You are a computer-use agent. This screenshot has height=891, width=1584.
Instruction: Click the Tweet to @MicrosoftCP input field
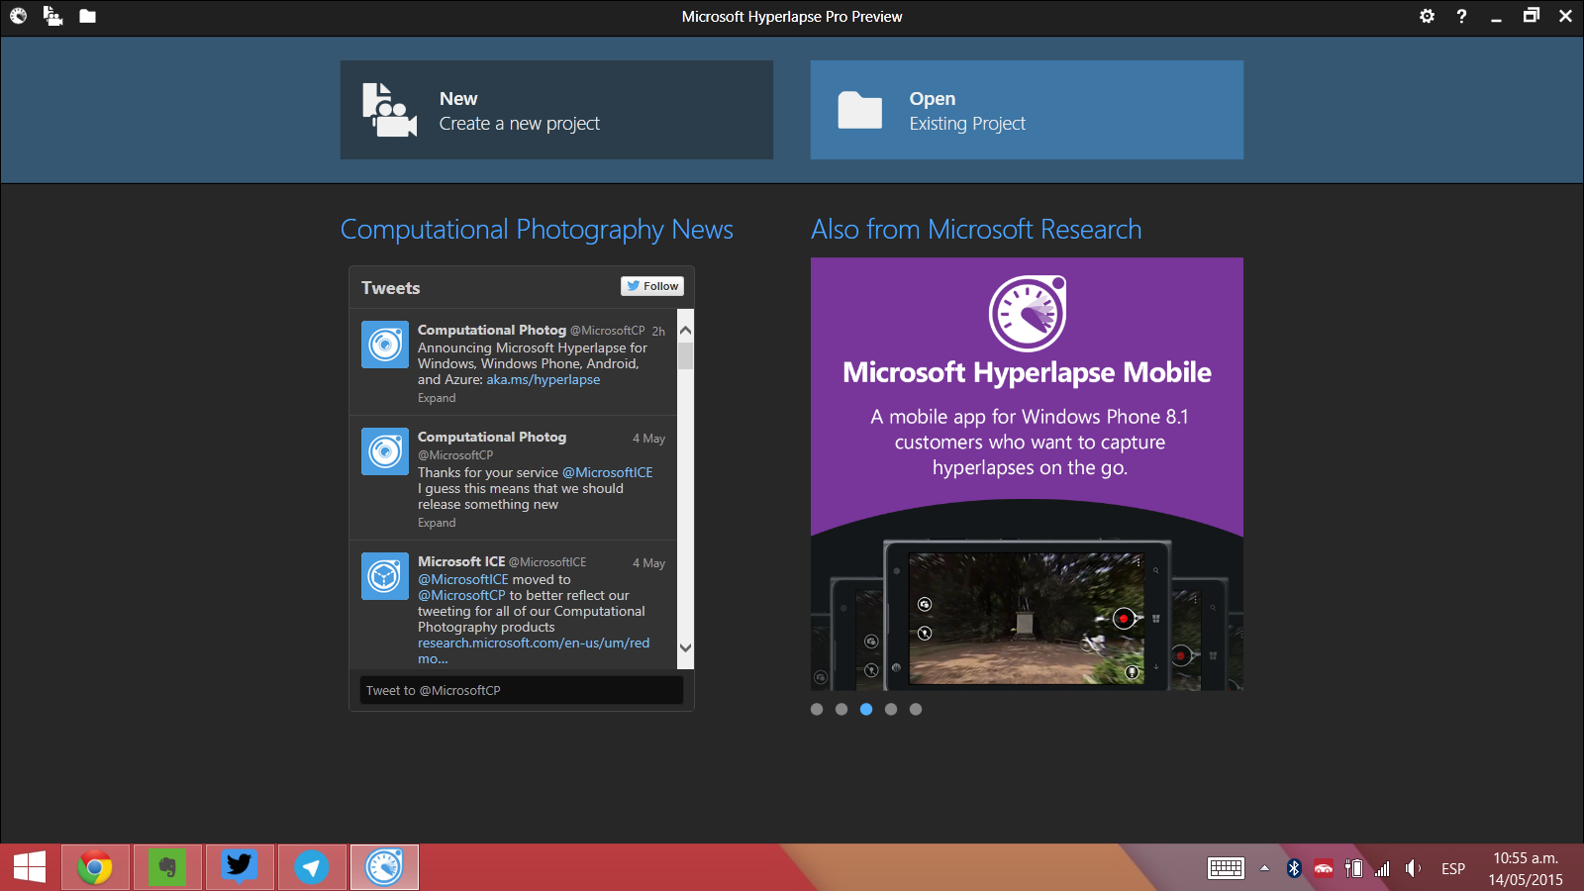tap(521, 690)
